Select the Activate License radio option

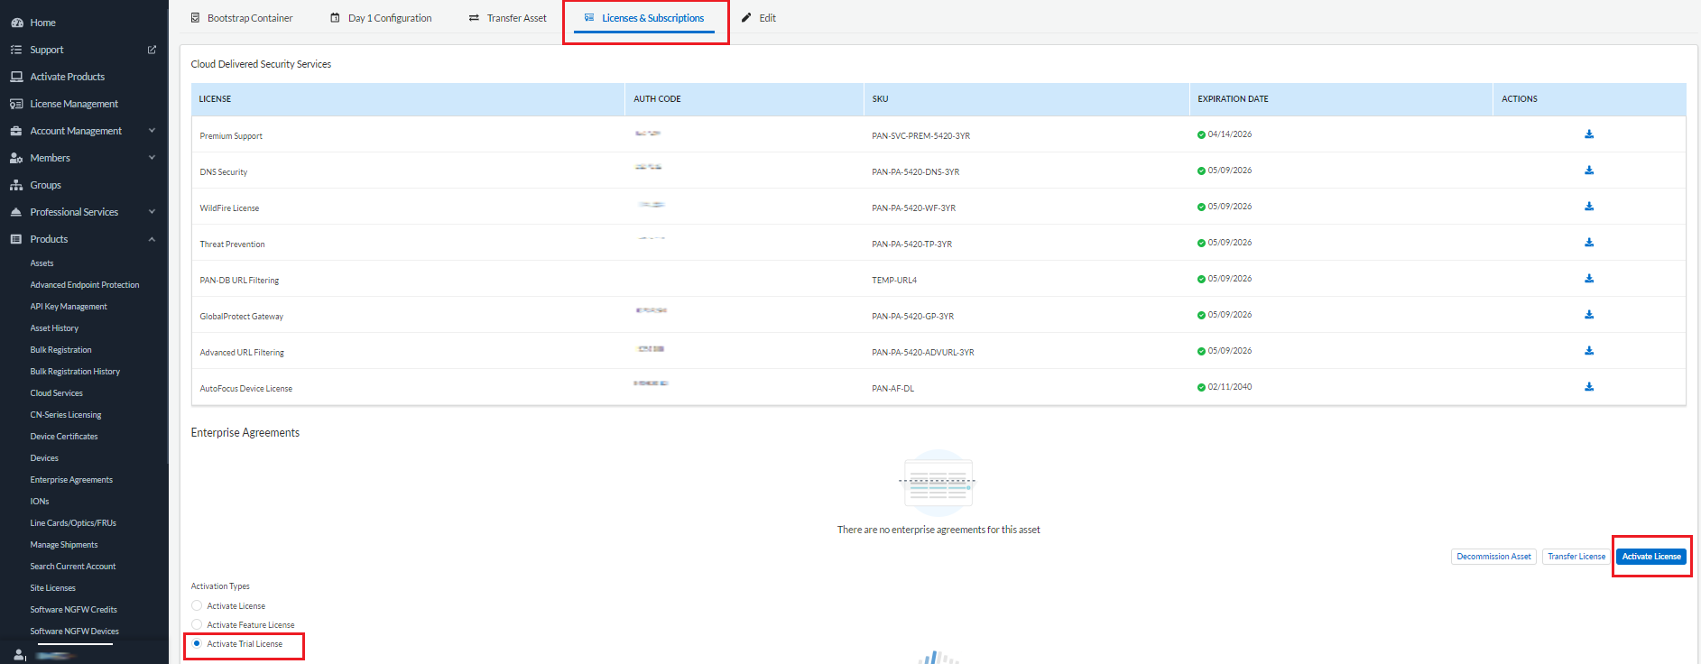pyautogui.click(x=197, y=606)
